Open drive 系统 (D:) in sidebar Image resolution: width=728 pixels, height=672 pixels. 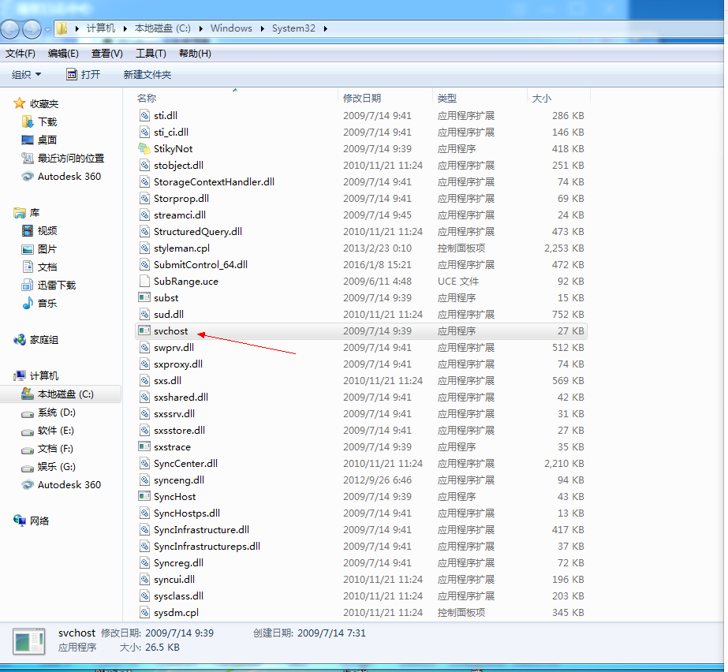pyautogui.click(x=56, y=413)
